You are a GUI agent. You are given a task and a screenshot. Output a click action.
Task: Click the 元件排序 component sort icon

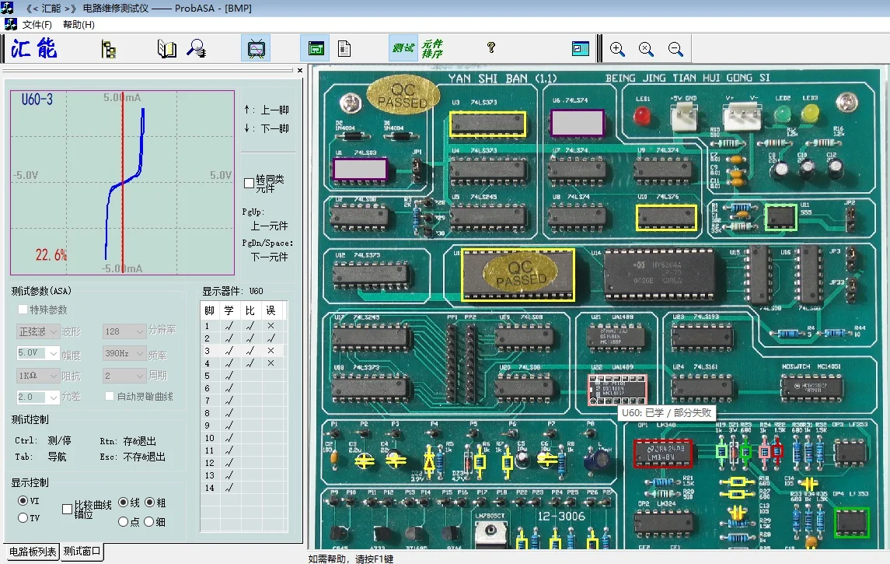(432, 48)
